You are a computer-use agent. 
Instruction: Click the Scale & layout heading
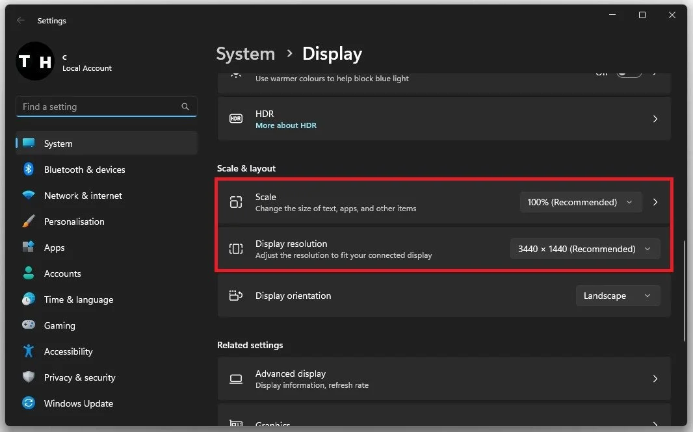click(246, 168)
